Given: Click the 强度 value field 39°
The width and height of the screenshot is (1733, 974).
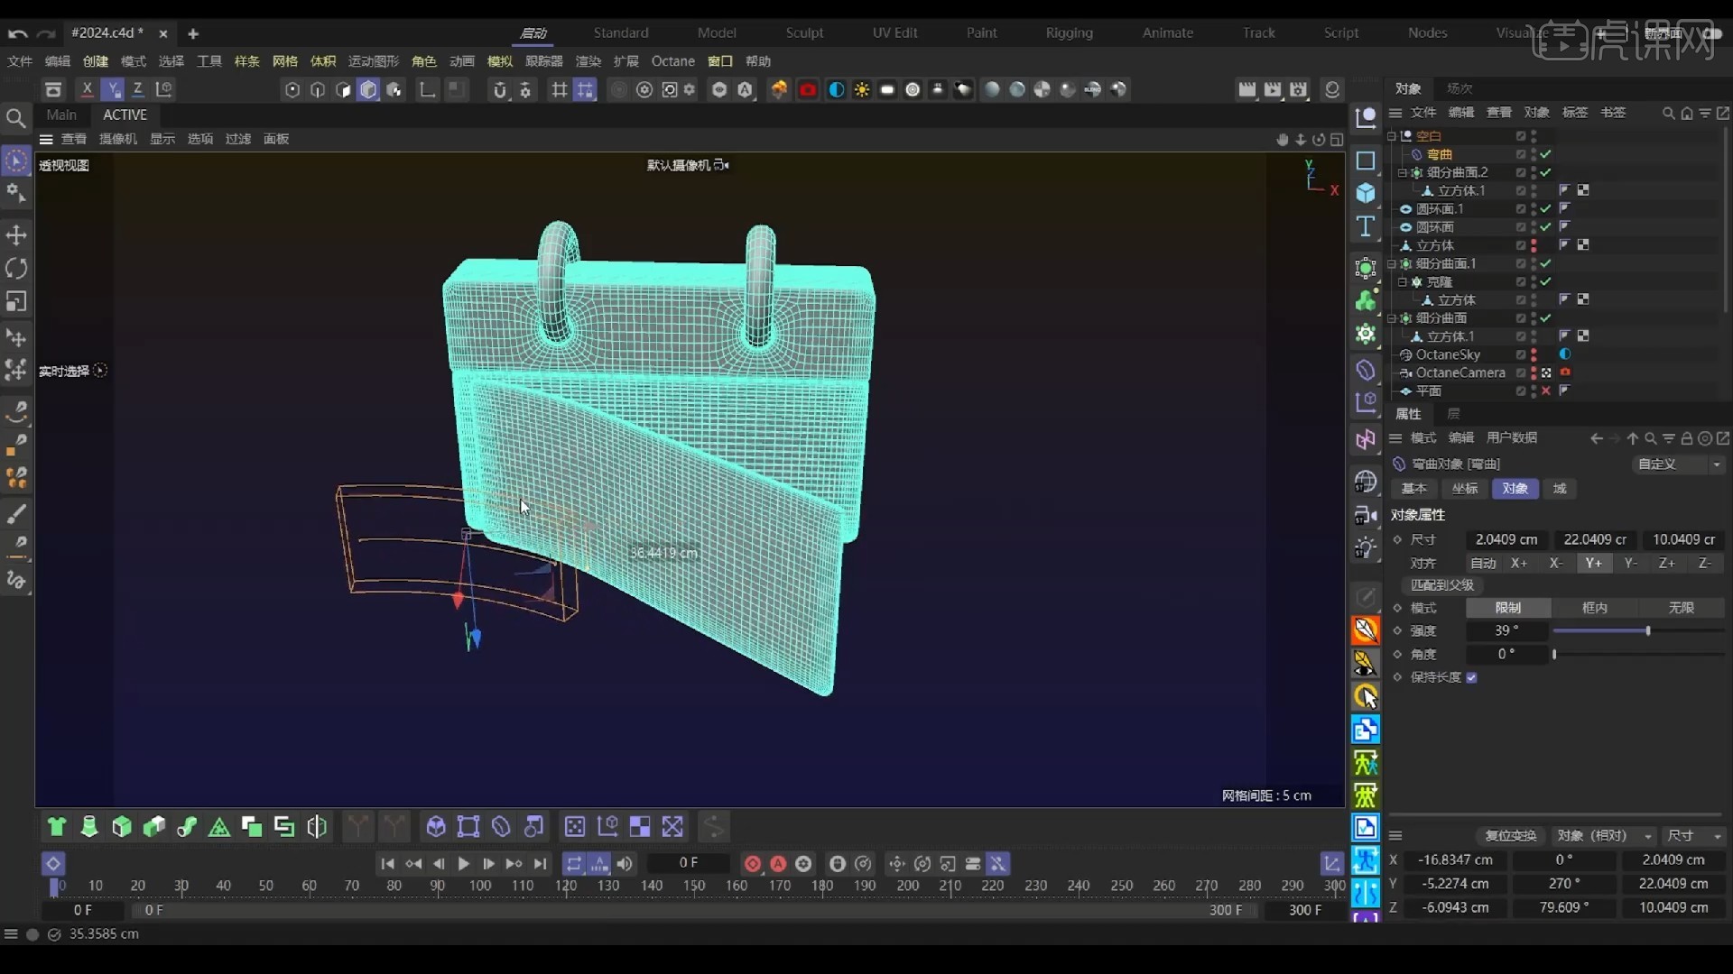Looking at the screenshot, I should coord(1507,631).
